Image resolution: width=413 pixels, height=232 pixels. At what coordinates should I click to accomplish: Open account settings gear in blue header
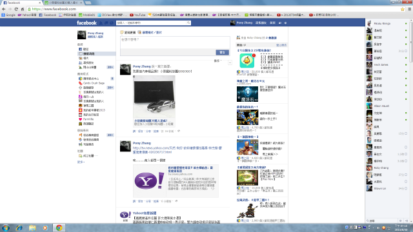285,23
